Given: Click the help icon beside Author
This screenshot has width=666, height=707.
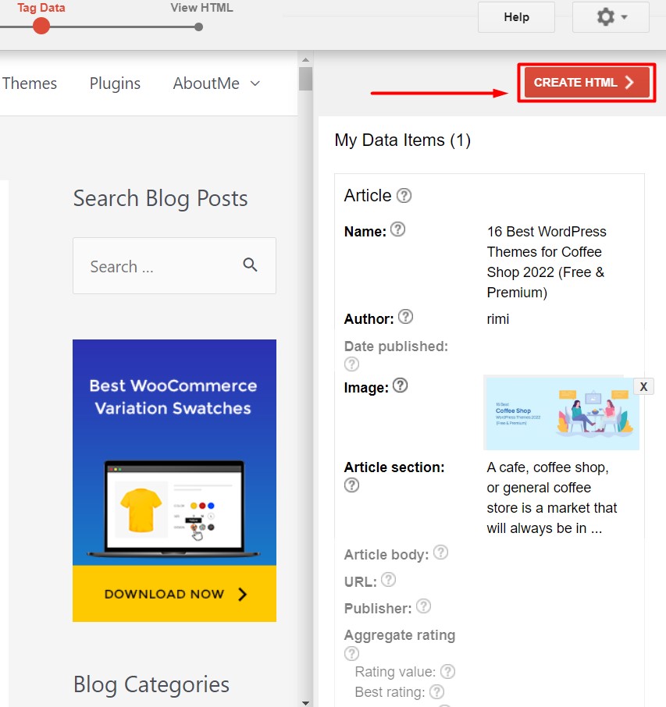Looking at the screenshot, I should tap(405, 317).
